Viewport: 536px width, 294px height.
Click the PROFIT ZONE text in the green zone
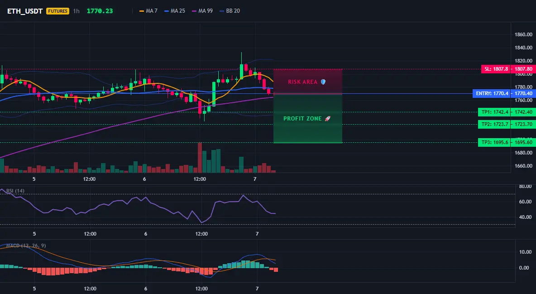point(302,119)
